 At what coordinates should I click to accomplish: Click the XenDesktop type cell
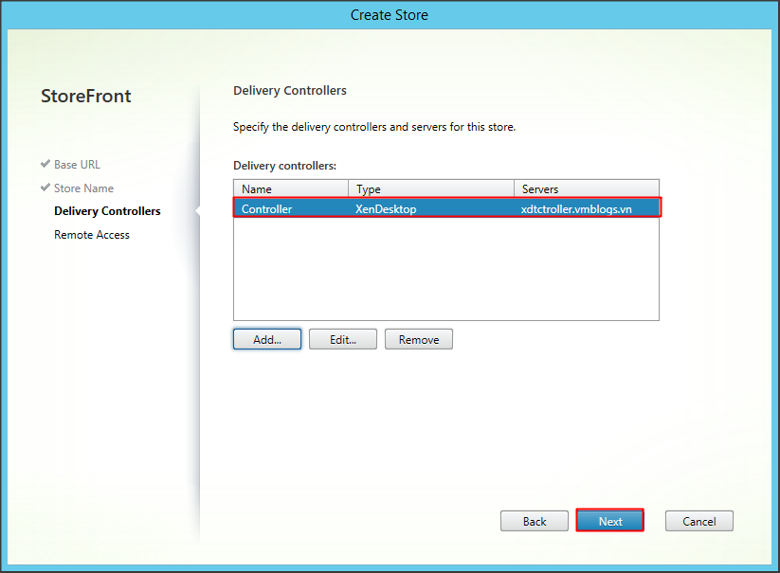point(386,208)
